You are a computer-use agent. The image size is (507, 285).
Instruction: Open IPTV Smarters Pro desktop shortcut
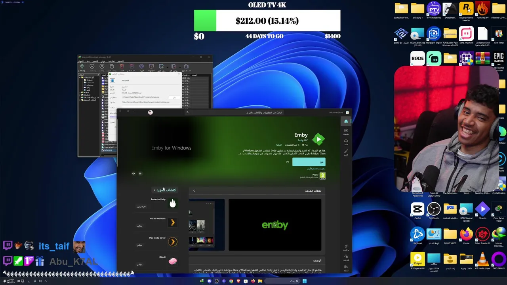pyautogui.click(x=434, y=11)
